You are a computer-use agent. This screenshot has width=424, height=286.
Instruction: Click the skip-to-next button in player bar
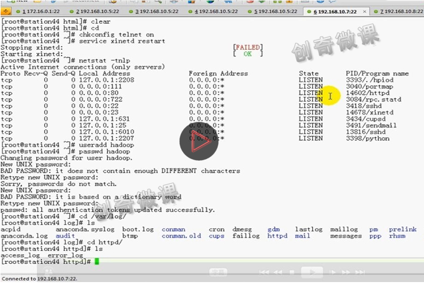click(360, 272)
